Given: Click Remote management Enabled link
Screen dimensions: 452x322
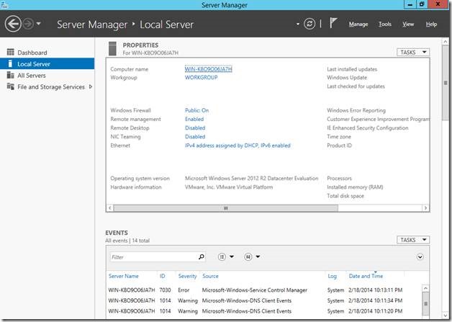Looking at the screenshot, I should [194, 119].
